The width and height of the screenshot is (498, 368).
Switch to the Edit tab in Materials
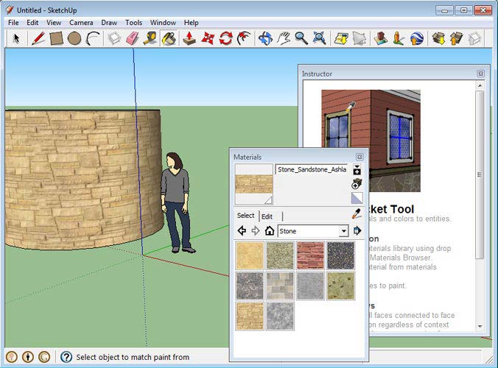(267, 216)
